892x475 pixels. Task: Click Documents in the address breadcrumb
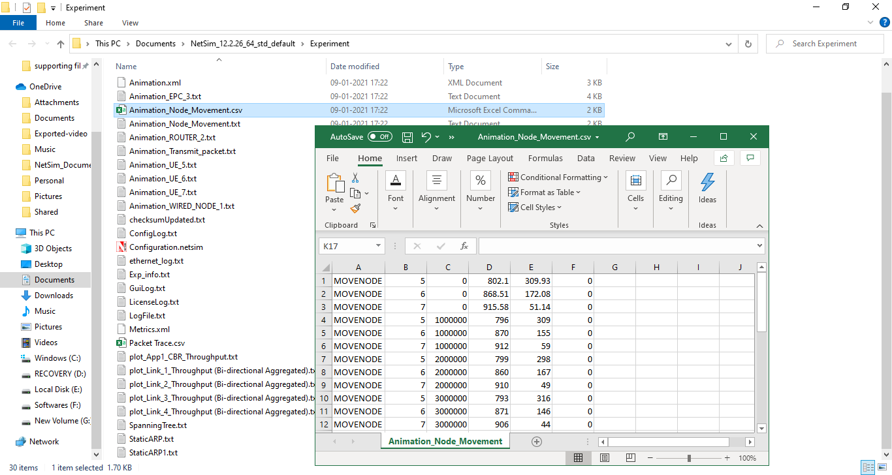click(155, 44)
